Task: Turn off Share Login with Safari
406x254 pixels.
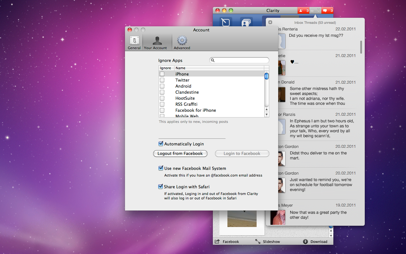Action: (x=161, y=187)
